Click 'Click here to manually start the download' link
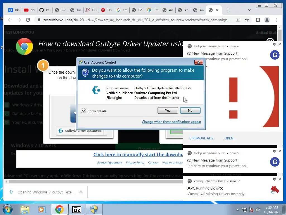286x215 pixels. (138, 155)
